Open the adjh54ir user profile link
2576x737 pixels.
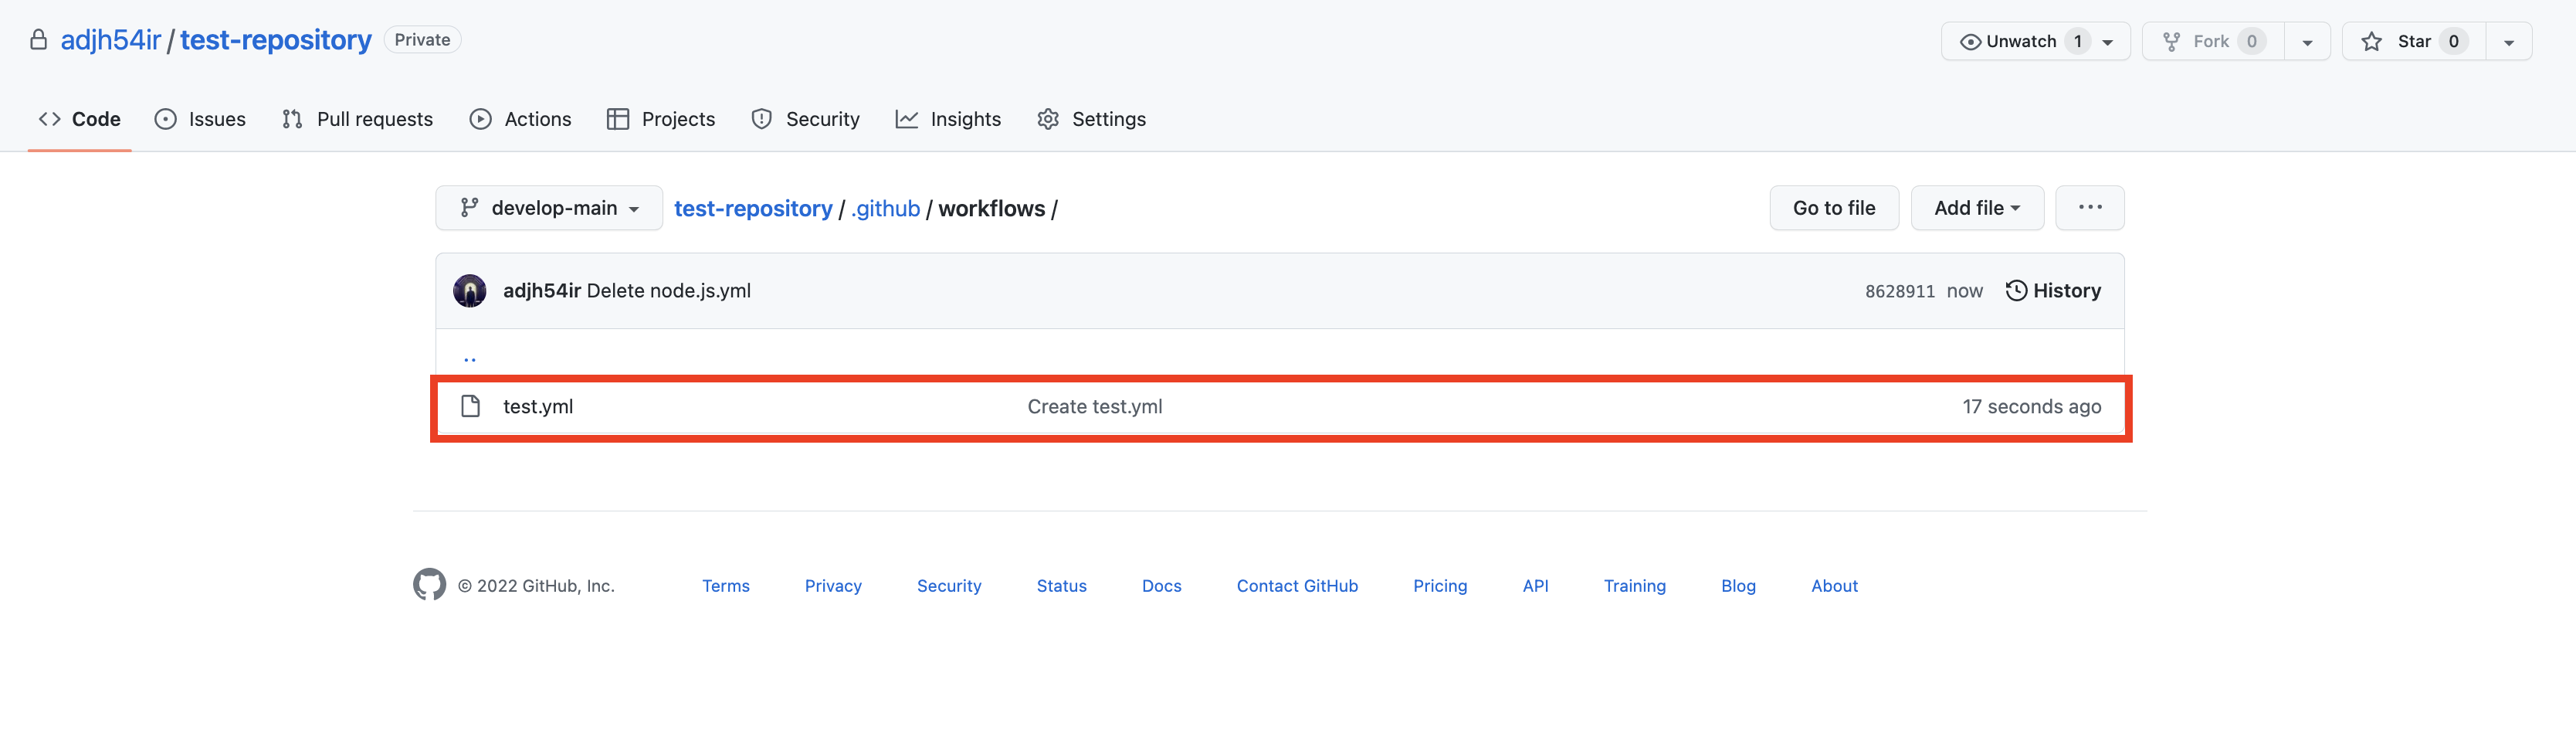111,40
